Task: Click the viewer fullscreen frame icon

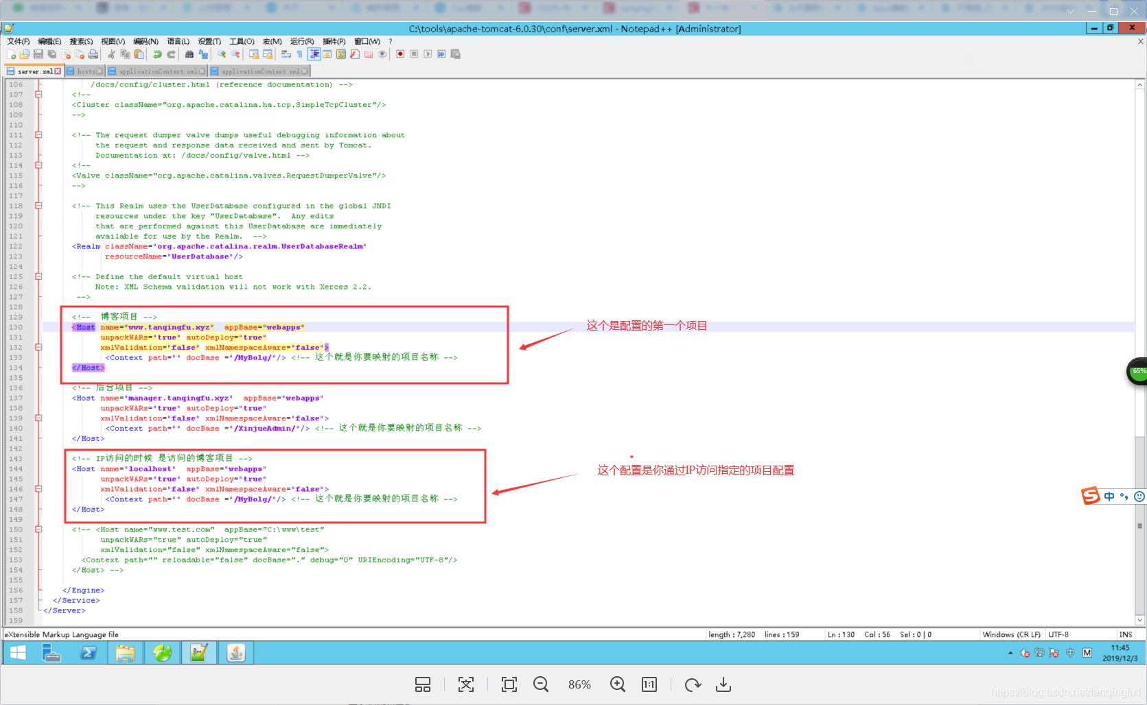Action: (509, 684)
